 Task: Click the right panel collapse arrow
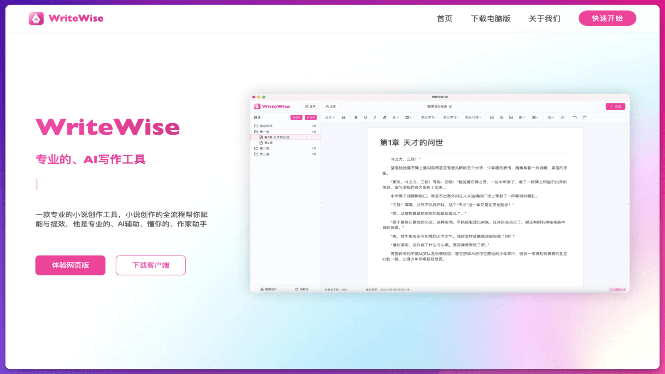[x=628, y=204]
